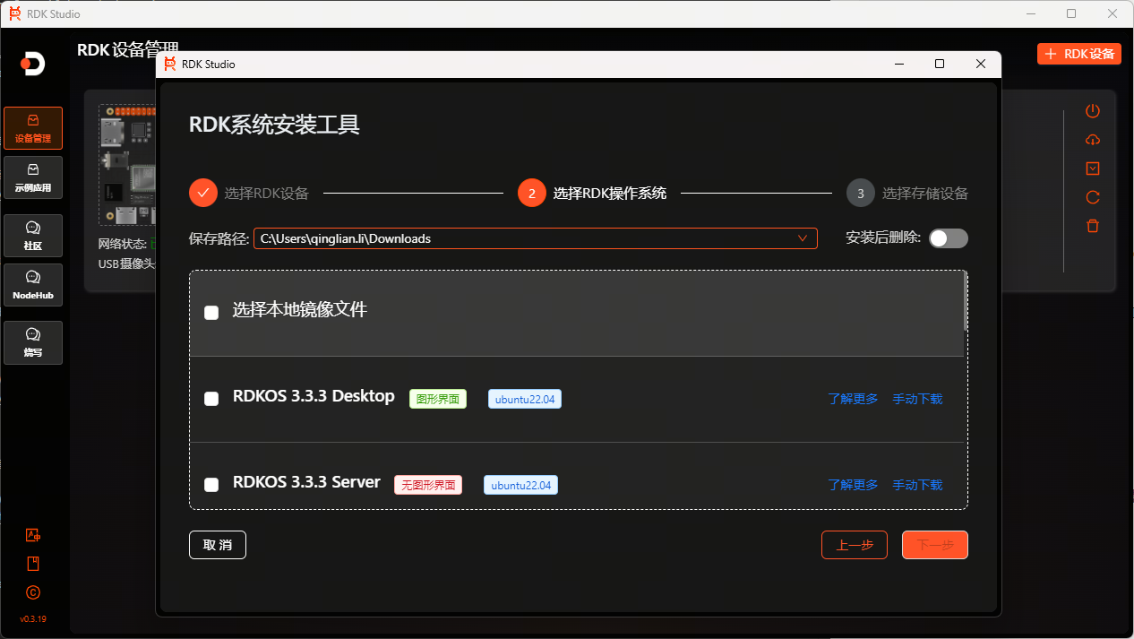Enable the 安装后删除 switch
1134x639 pixels.
pyautogui.click(x=948, y=238)
